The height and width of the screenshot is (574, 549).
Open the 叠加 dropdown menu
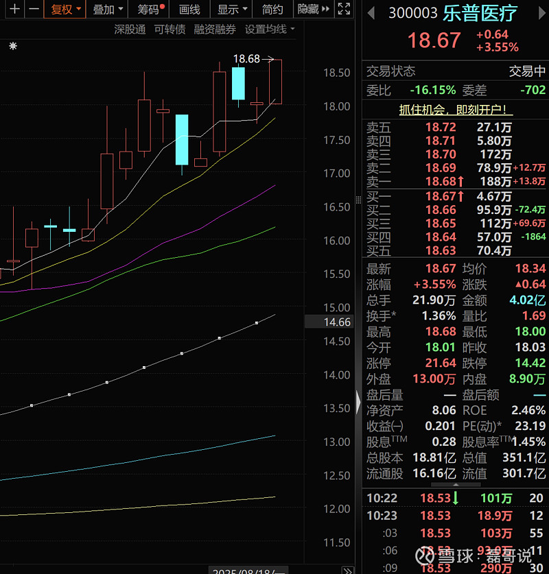click(107, 9)
